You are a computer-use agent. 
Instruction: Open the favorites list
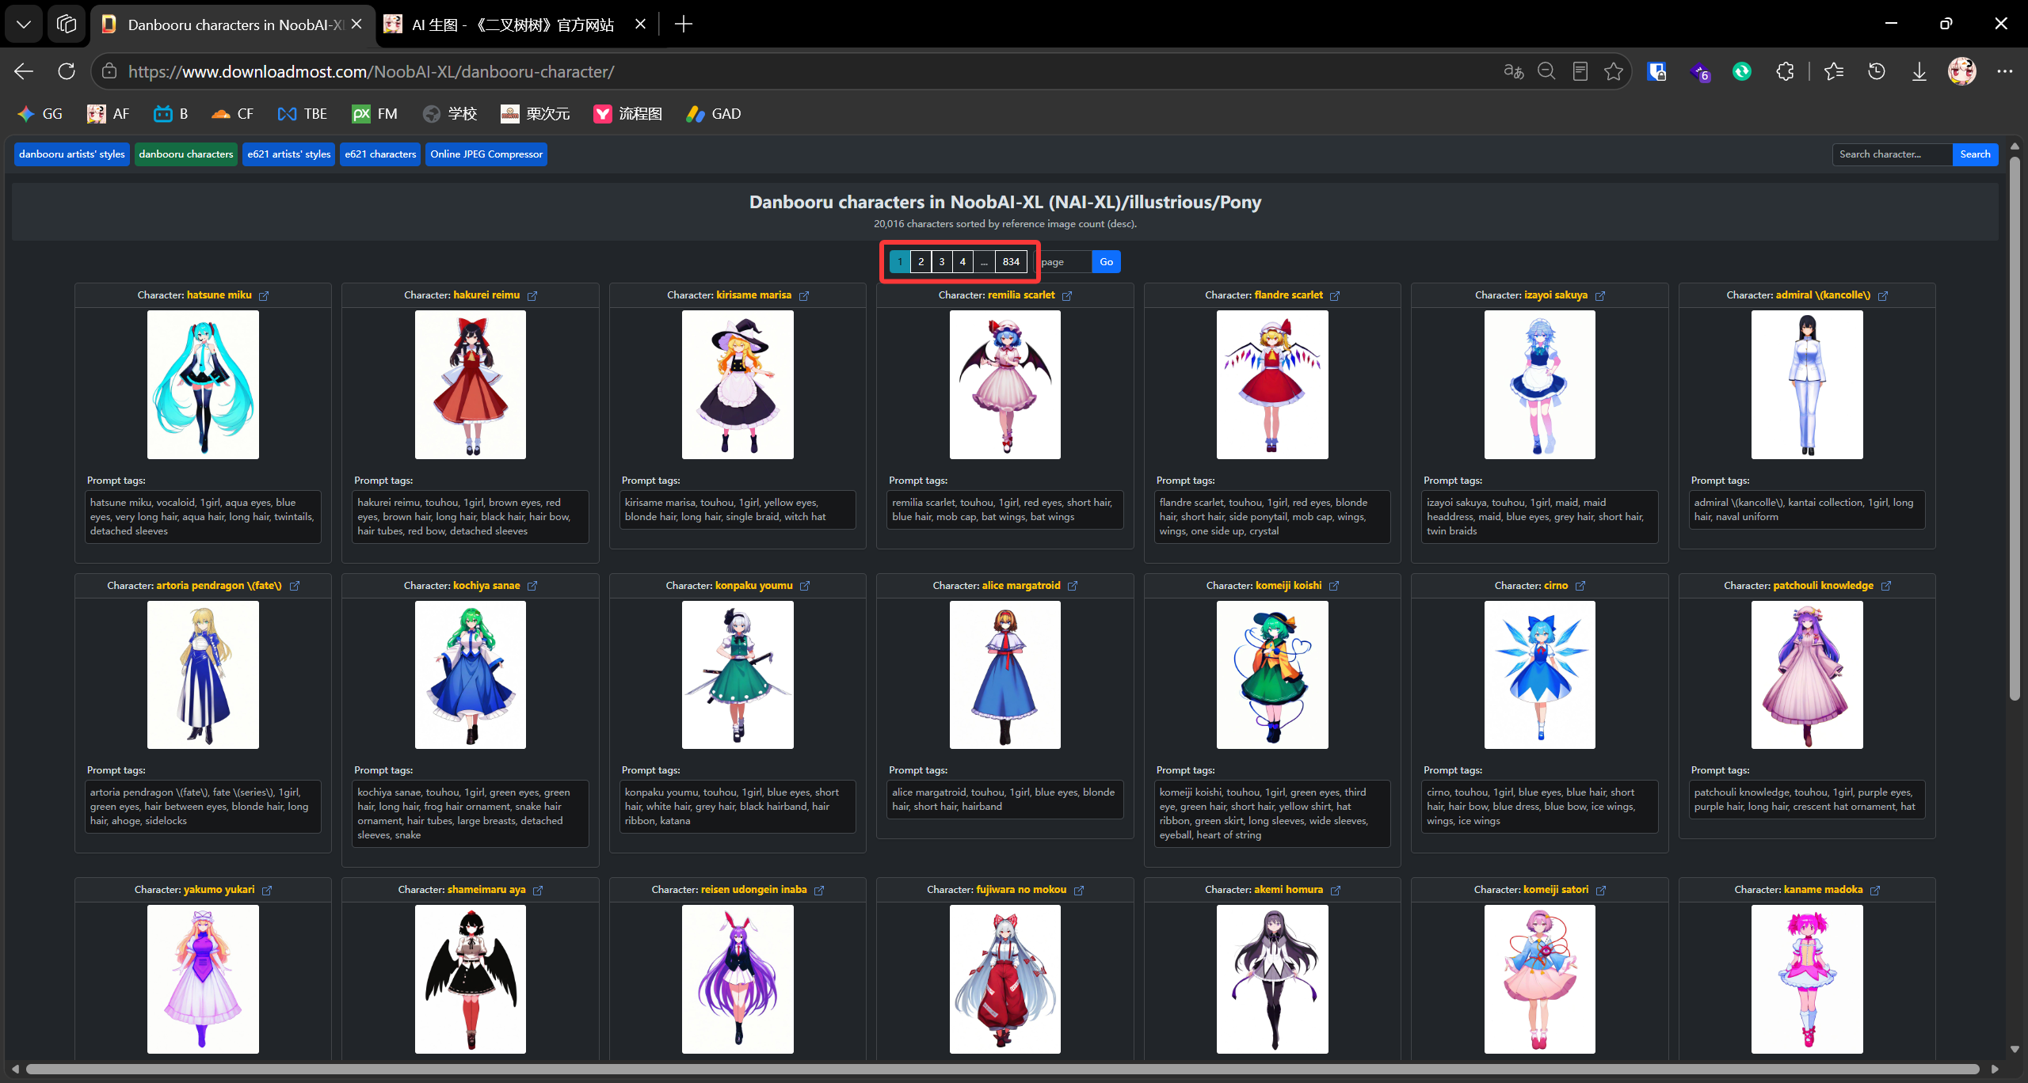coord(1833,71)
